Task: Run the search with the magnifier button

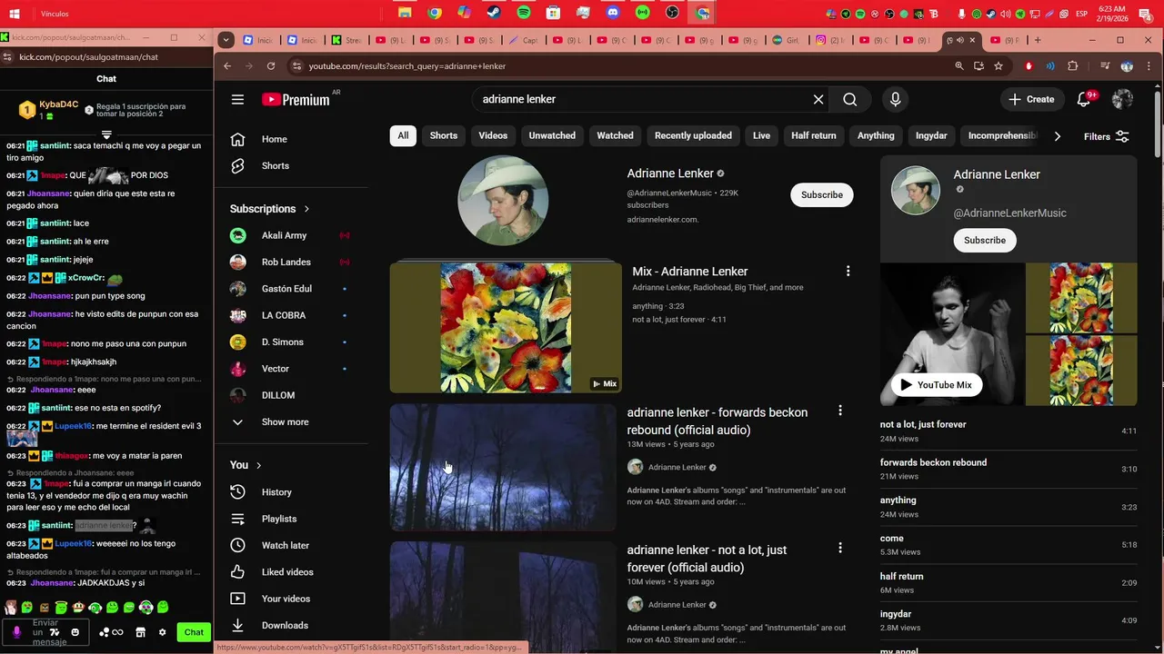Action: [x=849, y=99]
